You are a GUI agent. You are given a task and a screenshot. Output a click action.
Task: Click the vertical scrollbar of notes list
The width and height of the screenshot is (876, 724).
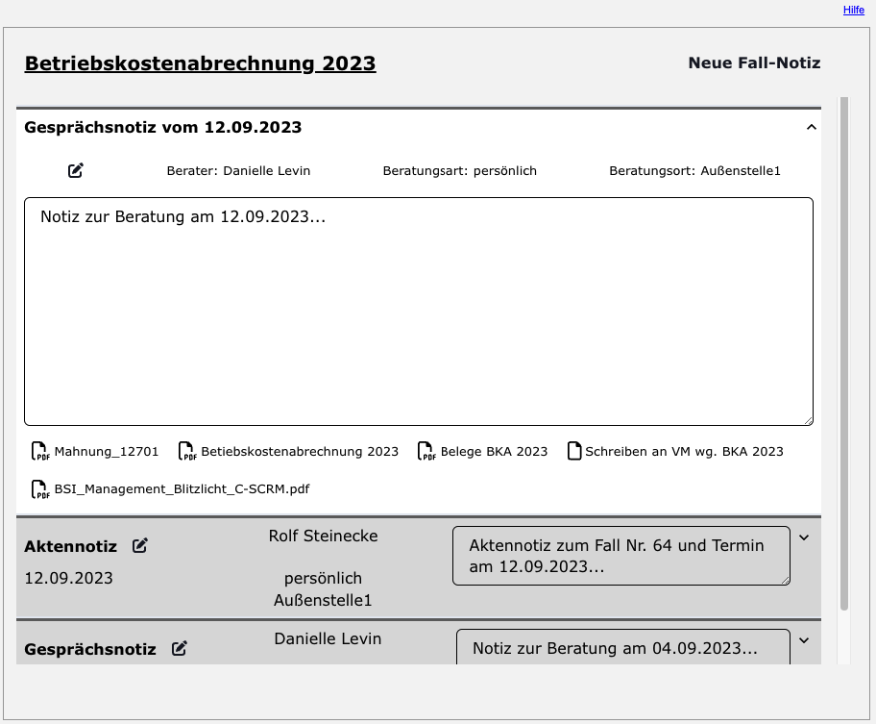pyautogui.click(x=844, y=353)
